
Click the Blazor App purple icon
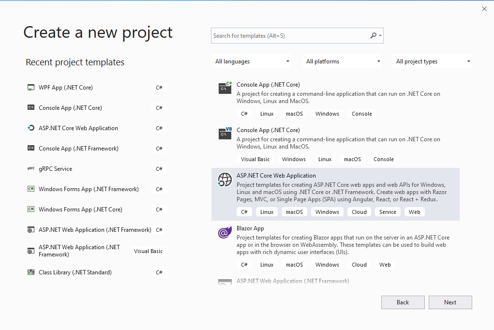pyautogui.click(x=225, y=233)
